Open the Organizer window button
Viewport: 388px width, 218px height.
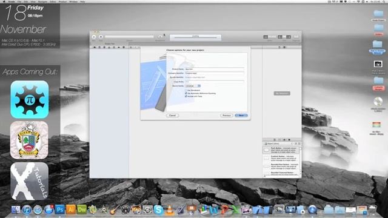point(296,37)
